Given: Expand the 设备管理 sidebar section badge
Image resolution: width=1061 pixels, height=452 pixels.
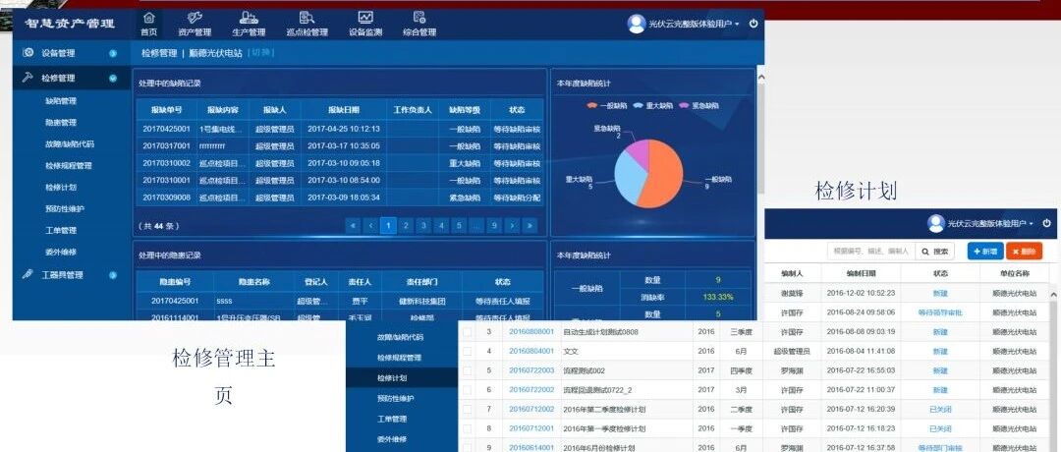Looking at the screenshot, I should pos(113,53).
